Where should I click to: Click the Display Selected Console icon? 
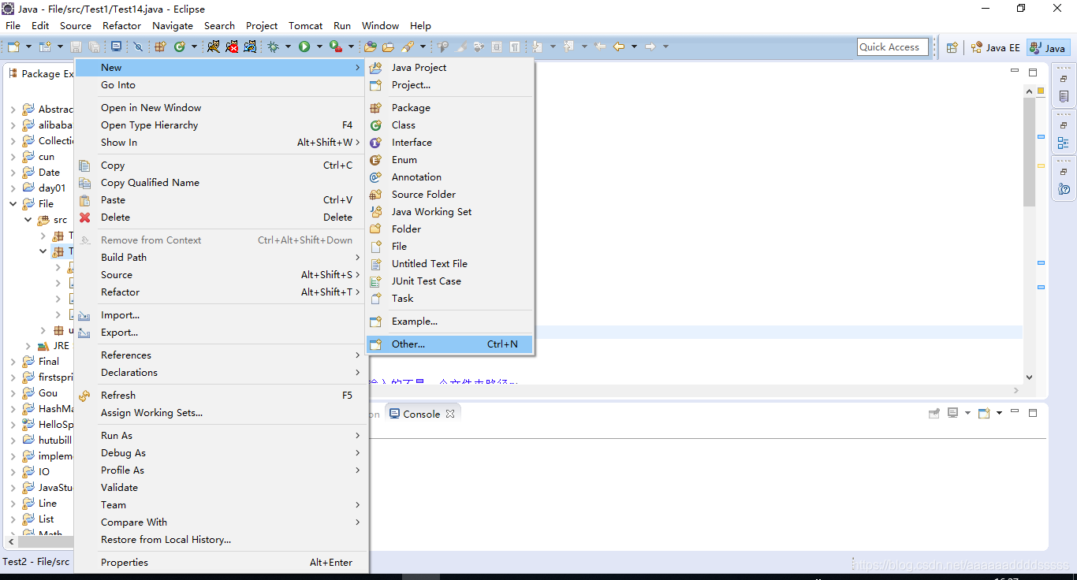click(953, 413)
